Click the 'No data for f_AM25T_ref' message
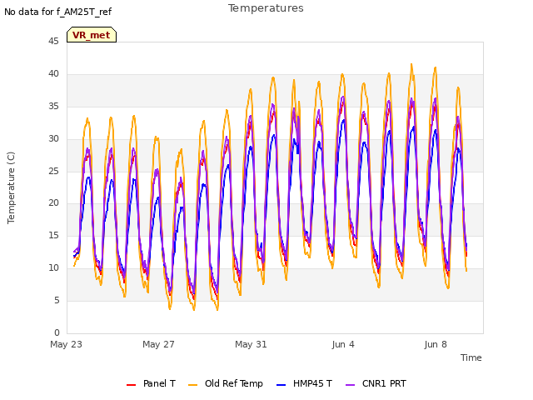The image size is (533, 400). coord(57,12)
